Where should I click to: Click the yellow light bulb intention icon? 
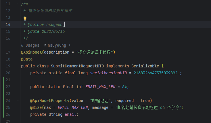click(25, 18)
